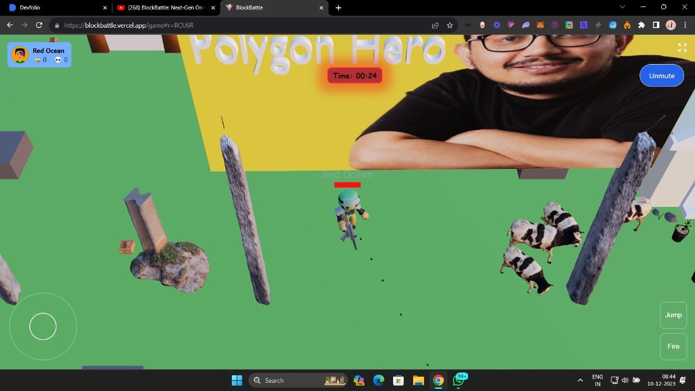Image resolution: width=695 pixels, height=391 pixels.
Task: Open the volume speaker tray icon
Action: tap(625, 380)
